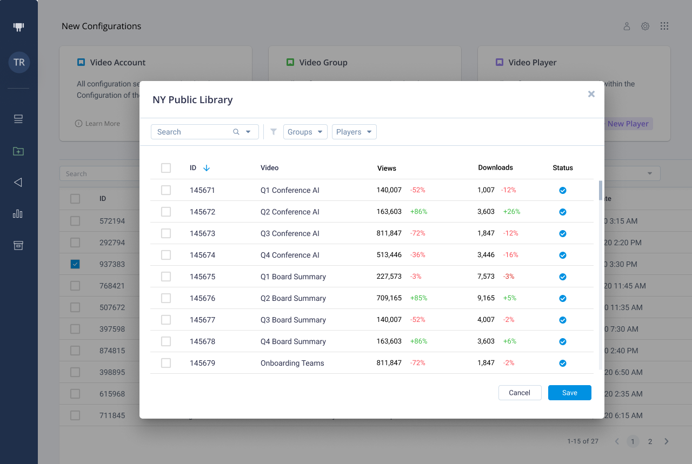The image size is (692, 464).
Task: Select the checkbox for ID 145673
Action: 166,233
